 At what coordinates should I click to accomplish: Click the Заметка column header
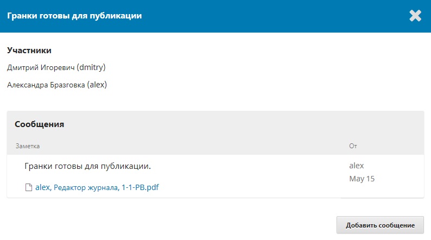pos(28,146)
